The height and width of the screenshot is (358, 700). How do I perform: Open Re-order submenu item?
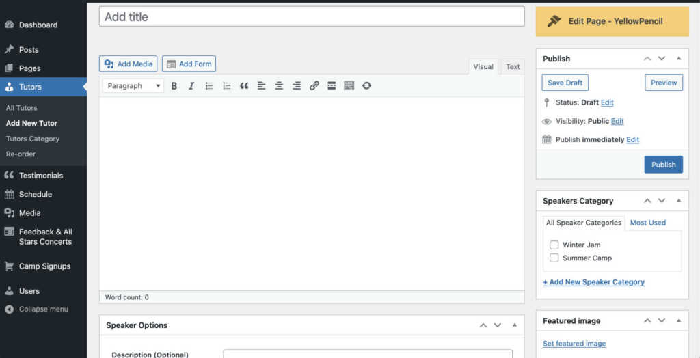pos(21,154)
